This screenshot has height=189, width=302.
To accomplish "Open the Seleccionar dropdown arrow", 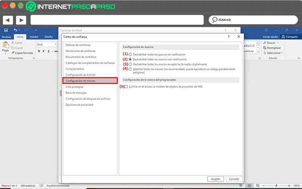I will (x=282, y=53).
